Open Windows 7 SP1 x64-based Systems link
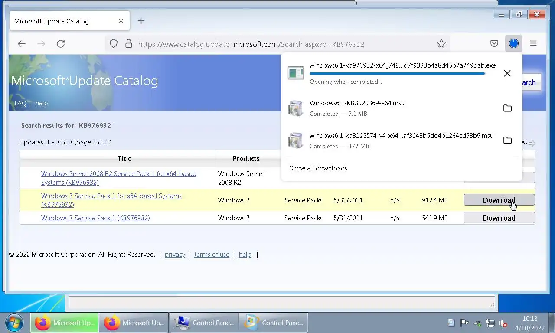 pyautogui.click(x=111, y=200)
